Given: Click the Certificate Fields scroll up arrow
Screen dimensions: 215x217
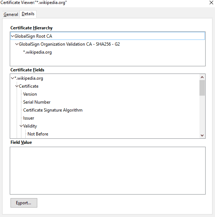Looking at the screenshot, I should coord(202,77).
